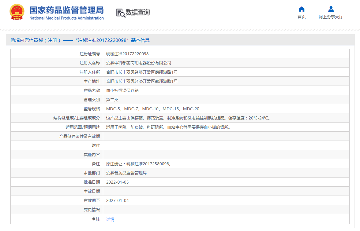The width and height of the screenshot is (360, 231).
Task: Click the 批准日期 row label
Action: tap(92, 182)
